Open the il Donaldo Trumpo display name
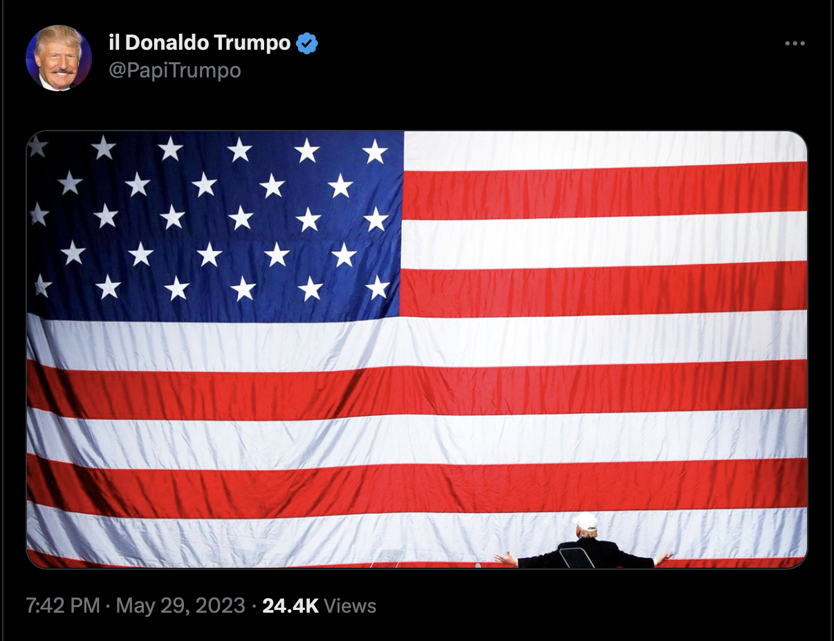The height and width of the screenshot is (641, 834). pyautogui.click(x=200, y=43)
